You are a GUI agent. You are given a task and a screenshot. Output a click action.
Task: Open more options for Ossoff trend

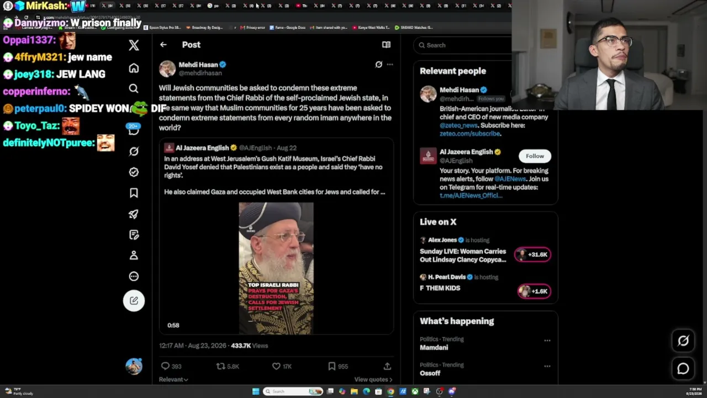coord(547,366)
